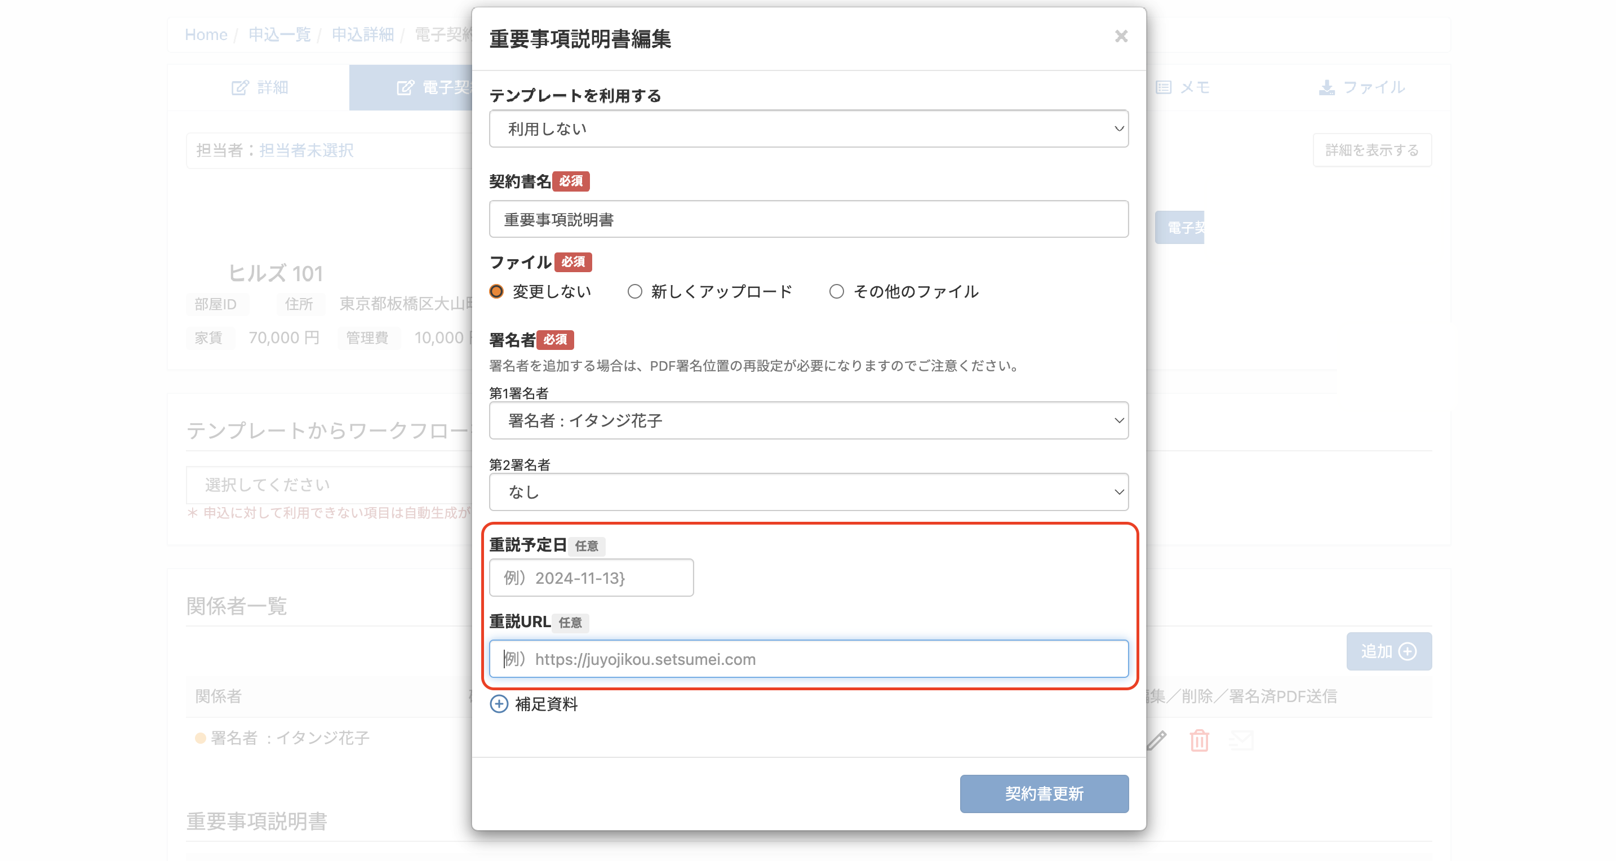Image resolution: width=1616 pixels, height=861 pixels.
Task: Select the 新しくアップロード radio option
Action: point(635,291)
